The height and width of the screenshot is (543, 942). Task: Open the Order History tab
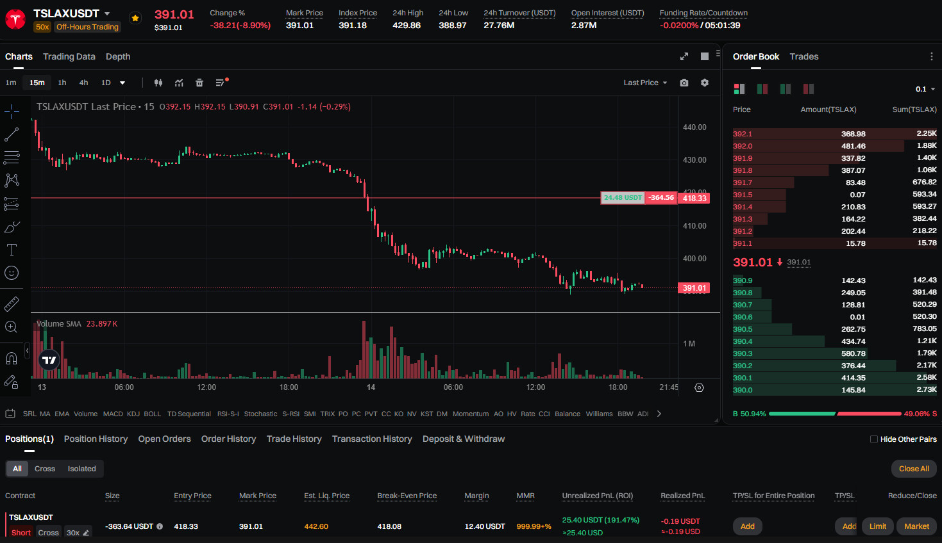229,439
